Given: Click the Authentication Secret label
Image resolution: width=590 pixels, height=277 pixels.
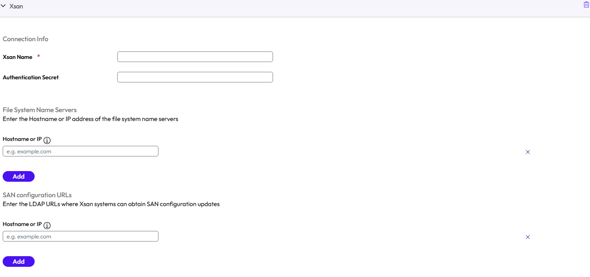Looking at the screenshot, I should click(x=31, y=77).
